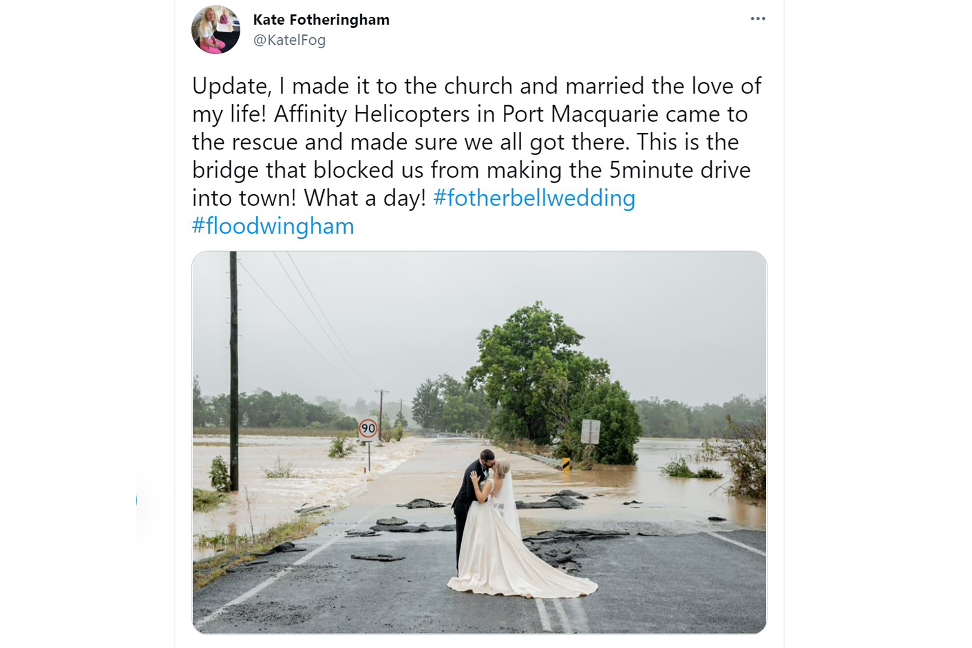Open the #fotherbellwedding hashtag
Image resolution: width=972 pixels, height=648 pixels.
[534, 198]
